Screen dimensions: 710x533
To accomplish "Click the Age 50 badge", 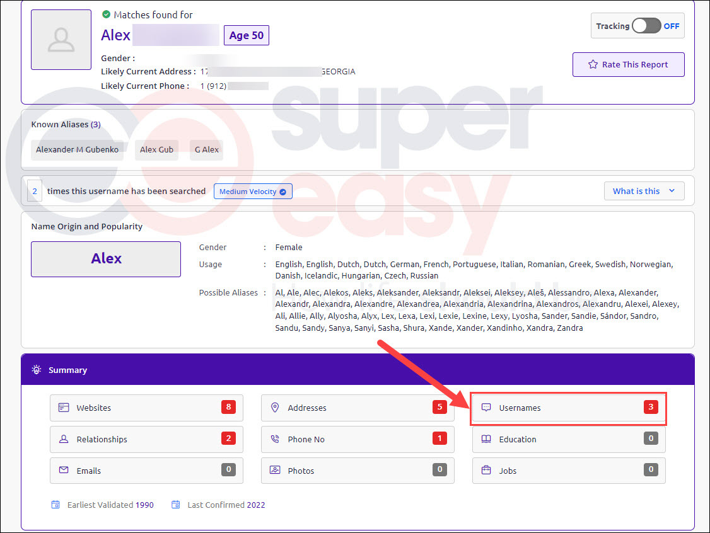I will click(x=247, y=35).
